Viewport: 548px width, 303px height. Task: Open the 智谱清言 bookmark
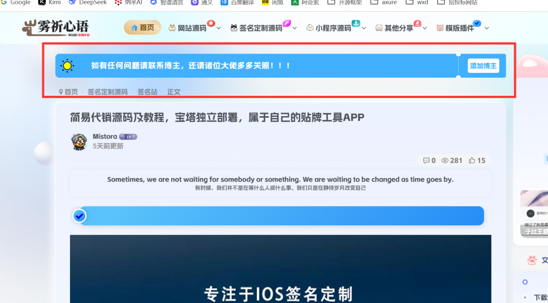167,3
